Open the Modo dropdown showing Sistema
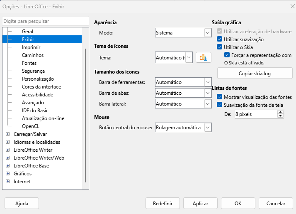The height and width of the screenshot is (214, 296). pos(183,33)
